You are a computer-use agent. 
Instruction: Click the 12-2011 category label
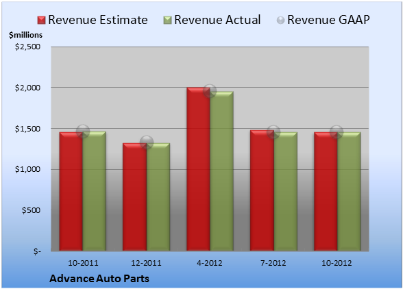(146, 263)
